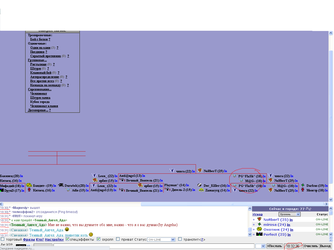Click the 'Игнор' link in user list header
Image resolution: width=334 pixels, height=250 pixels.
258,214
